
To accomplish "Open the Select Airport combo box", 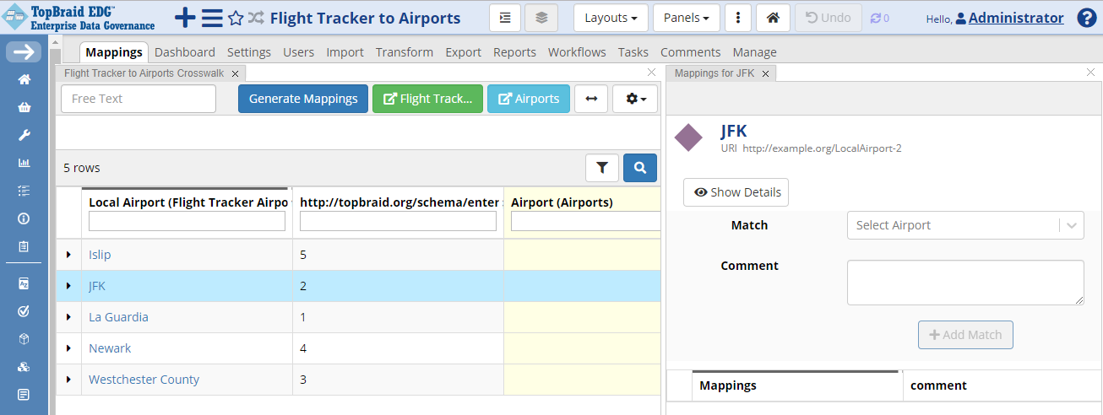I will point(965,225).
